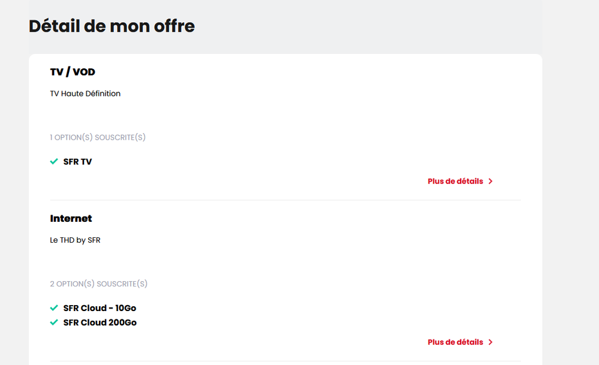Screen dimensions: 599x365
Task: Select the Internet section header
Action: 71,219
